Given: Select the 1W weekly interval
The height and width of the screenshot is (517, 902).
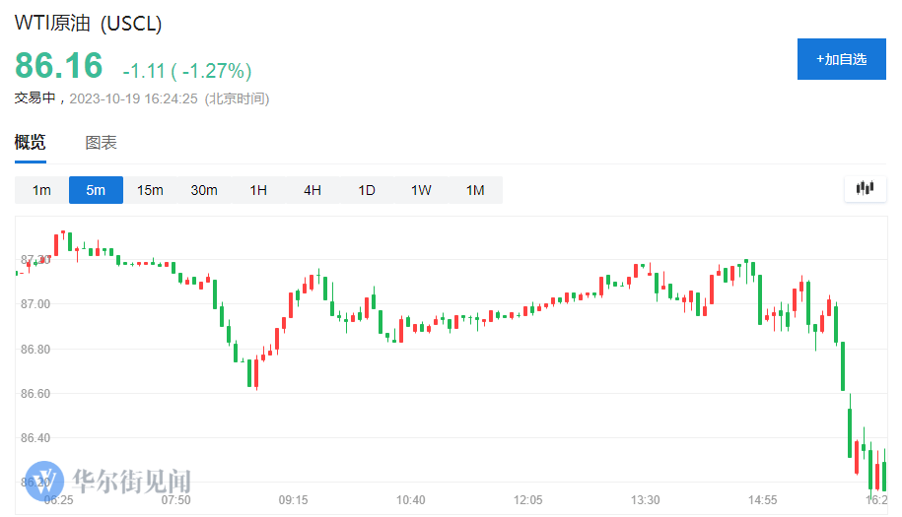Looking at the screenshot, I should 421,190.
